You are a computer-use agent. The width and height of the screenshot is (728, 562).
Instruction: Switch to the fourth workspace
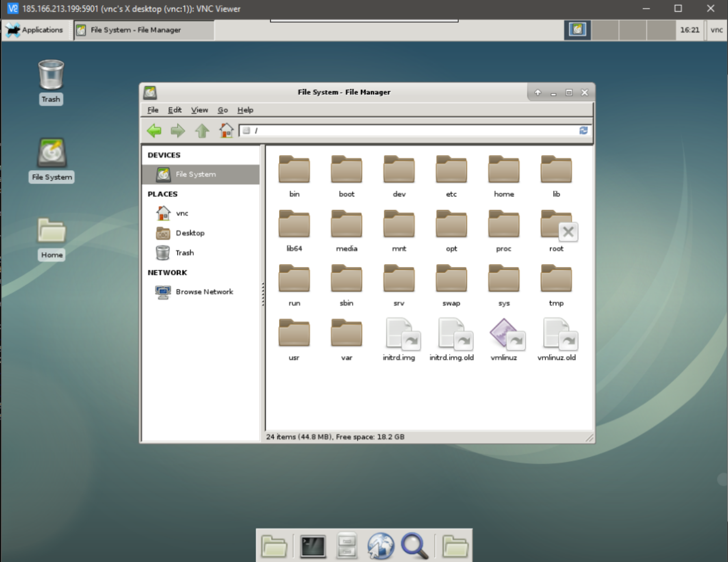[661, 30]
